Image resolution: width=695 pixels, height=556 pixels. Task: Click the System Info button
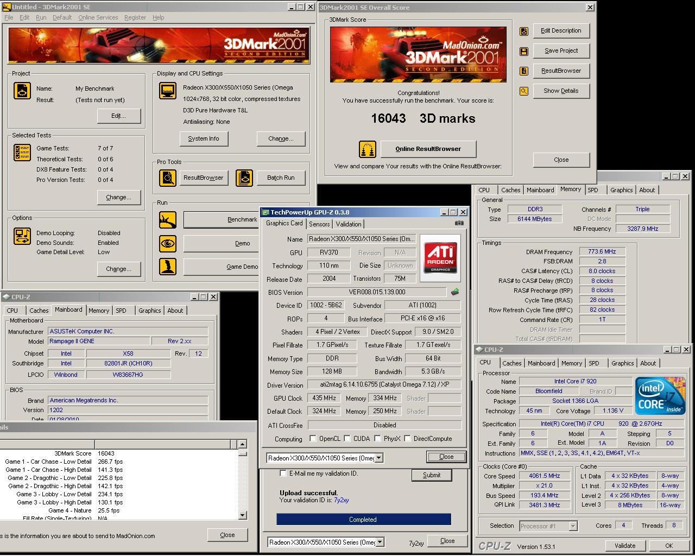coord(204,138)
